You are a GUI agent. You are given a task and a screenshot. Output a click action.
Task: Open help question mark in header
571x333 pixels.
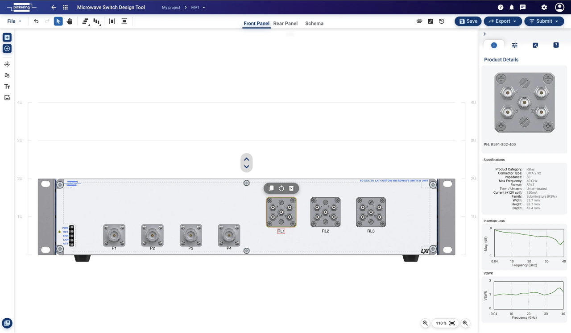click(501, 8)
